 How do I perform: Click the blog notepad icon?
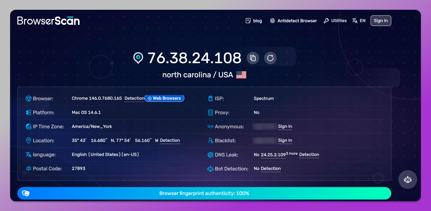(x=248, y=20)
